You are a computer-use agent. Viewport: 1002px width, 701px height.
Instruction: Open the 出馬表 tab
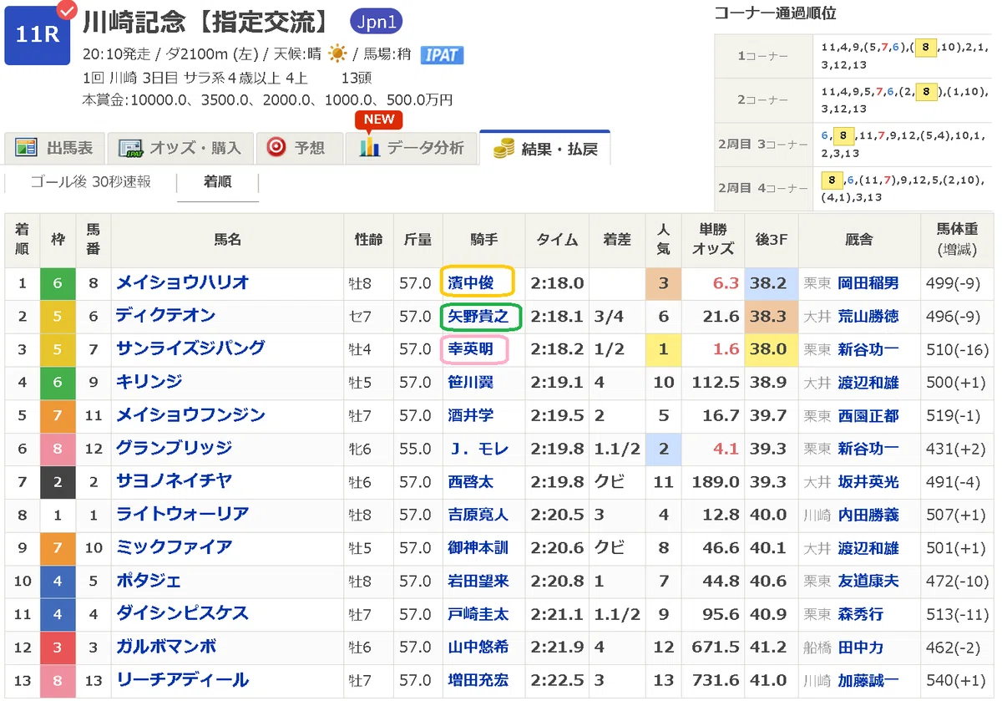coord(54,148)
